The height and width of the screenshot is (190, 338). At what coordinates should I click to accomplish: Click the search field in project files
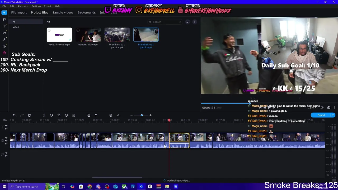(165, 22)
